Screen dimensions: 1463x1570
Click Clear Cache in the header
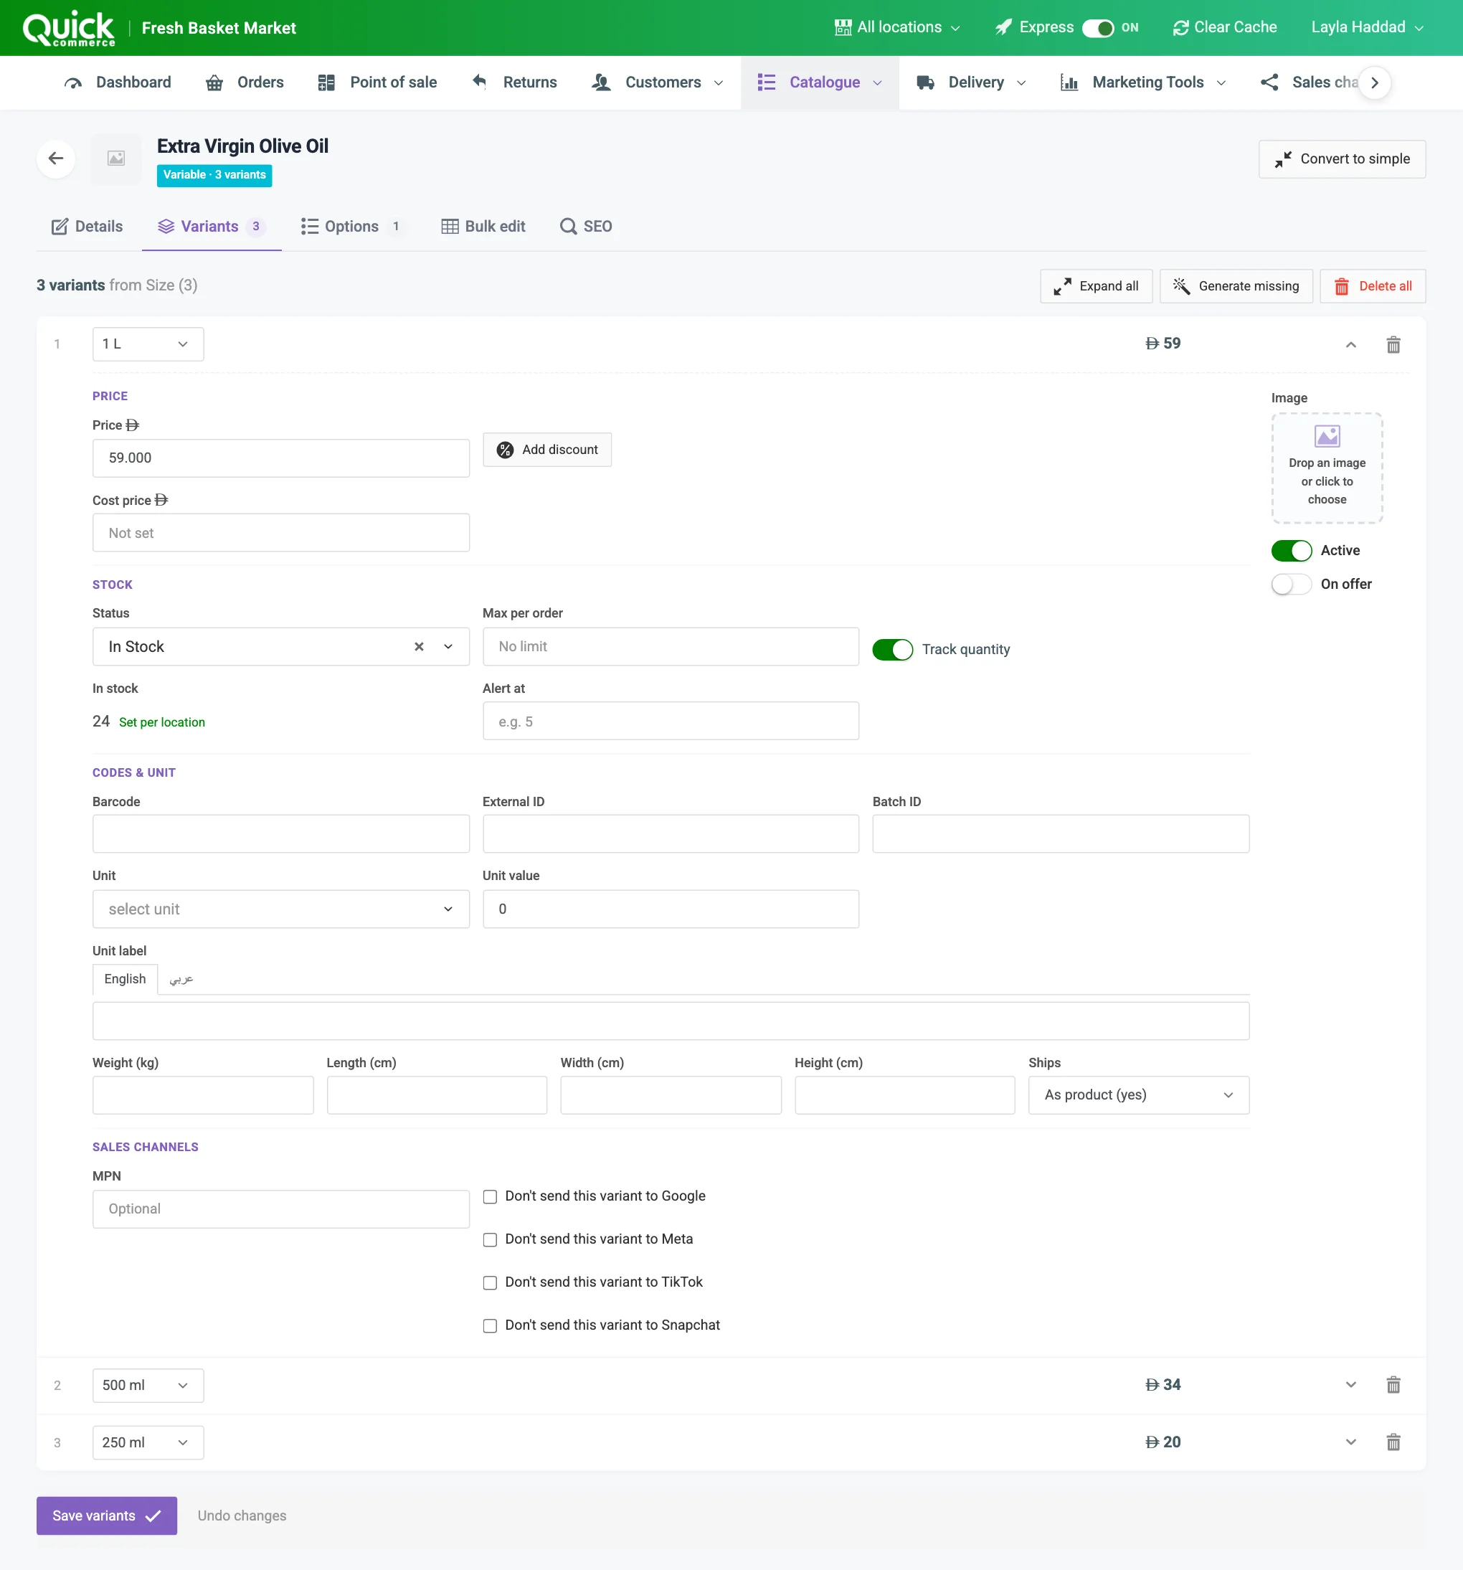click(x=1225, y=28)
